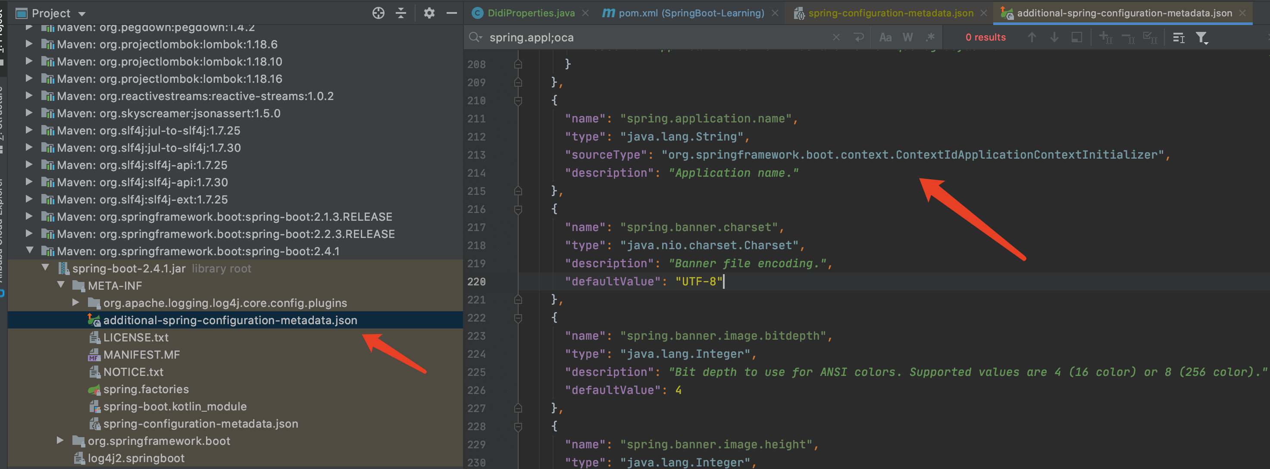Open search filter options
Image resolution: width=1270 pixels, height=469 pixels.
tap(1201, 38)
